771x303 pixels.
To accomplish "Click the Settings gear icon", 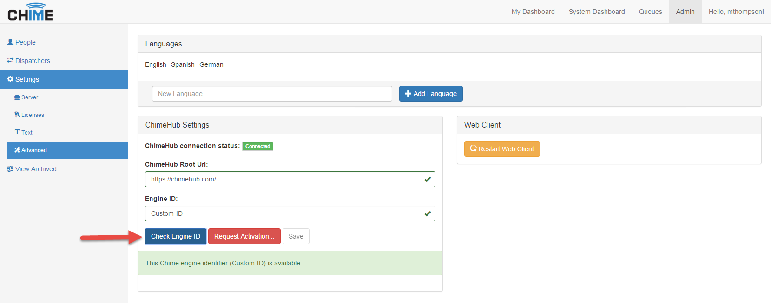I will pyautogui.click(x=10, y=79).
